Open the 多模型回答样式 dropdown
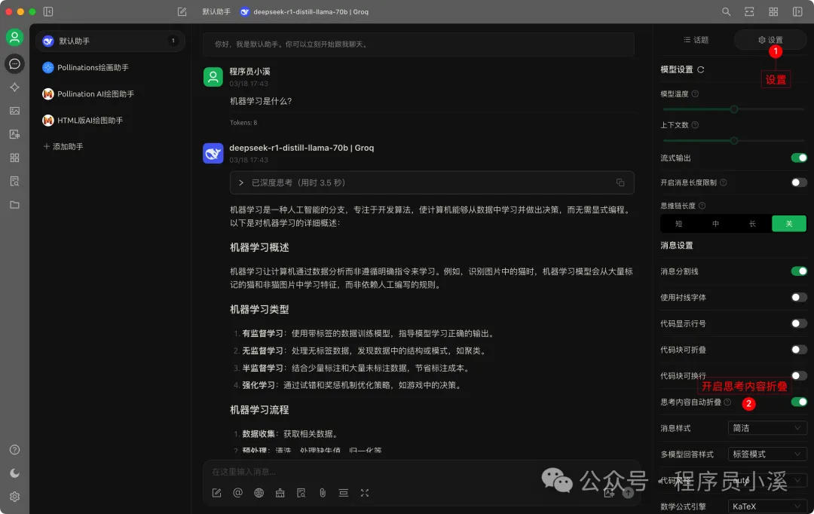 pos(767,454)
